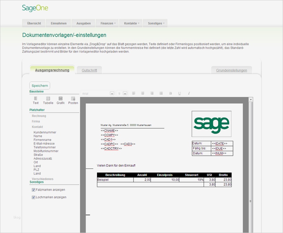Screen dimensions: 283x233
Task: Apply left text alignment
Action: pos(134,93)
